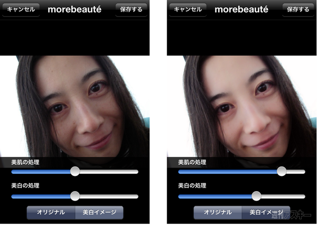This screenshot has width=317, height=225.
Task: Click morebeauté title in right screen
Action: 241,10
